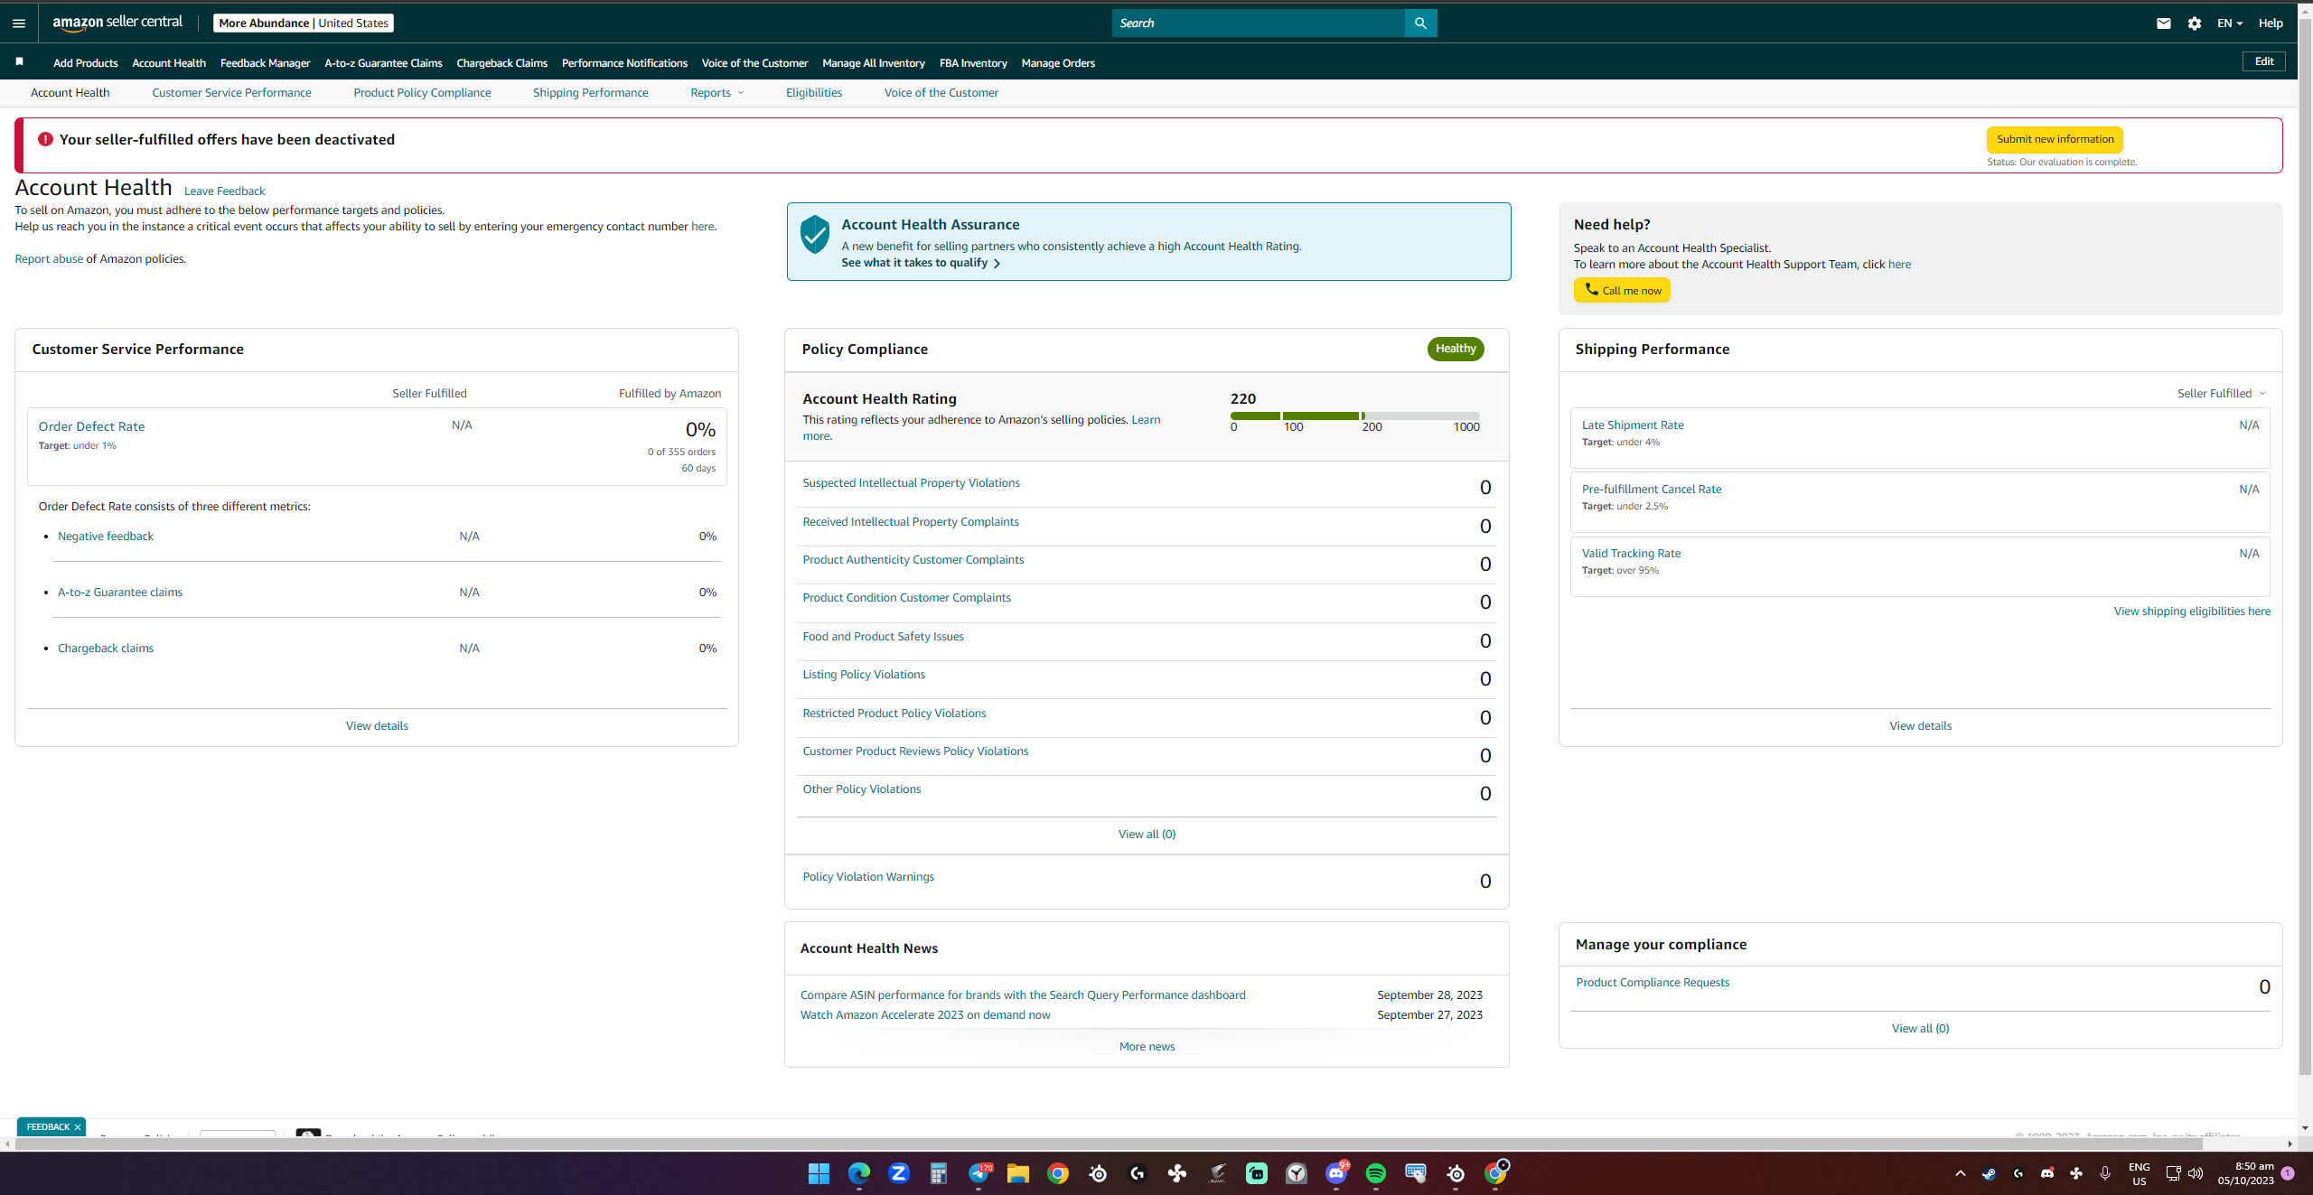Image resolution: width=2313 pixels, height=1195 pixels.
Task: Open Spotify from the taskbar
Action: (x=1376, y=1173)
